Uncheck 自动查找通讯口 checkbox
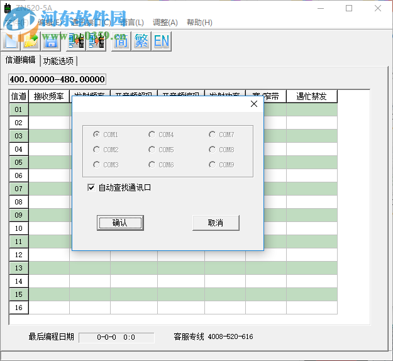This screenshot has width=393, height=361. (91, 187)
